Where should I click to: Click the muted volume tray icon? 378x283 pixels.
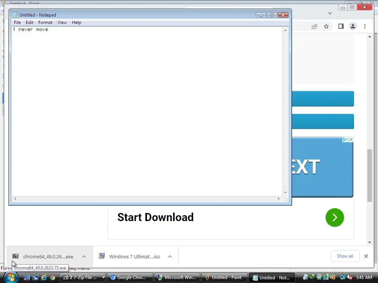(350, 277)
